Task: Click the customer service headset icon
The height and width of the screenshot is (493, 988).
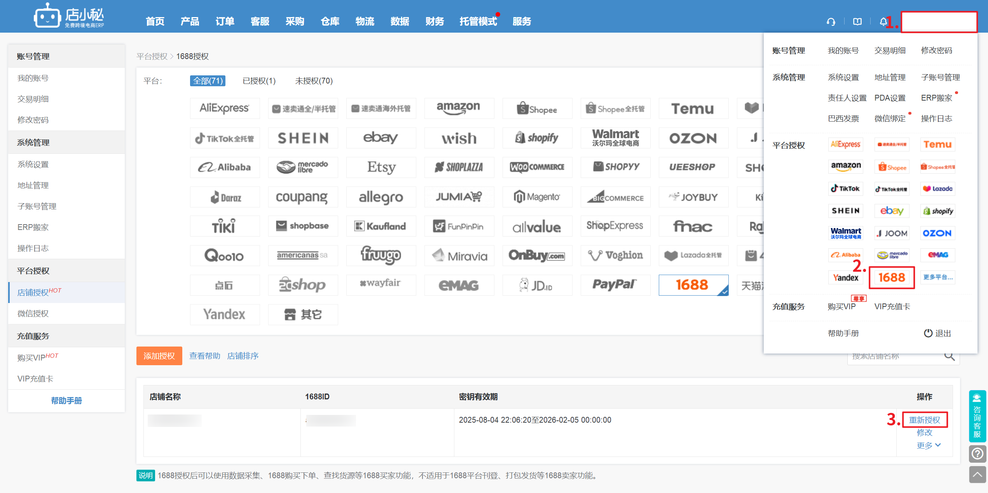Action: [x=831, y=22]
